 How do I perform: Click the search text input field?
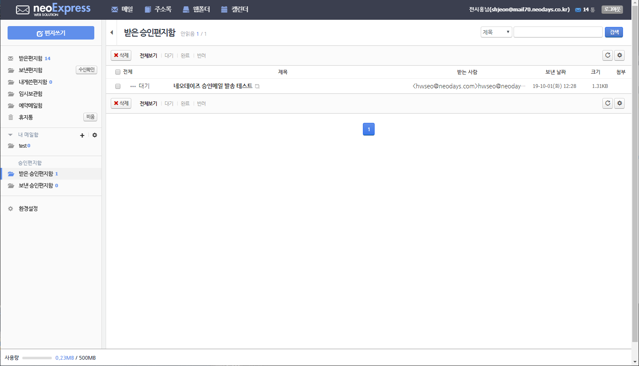pyautogui.click(x=558, y=32)
